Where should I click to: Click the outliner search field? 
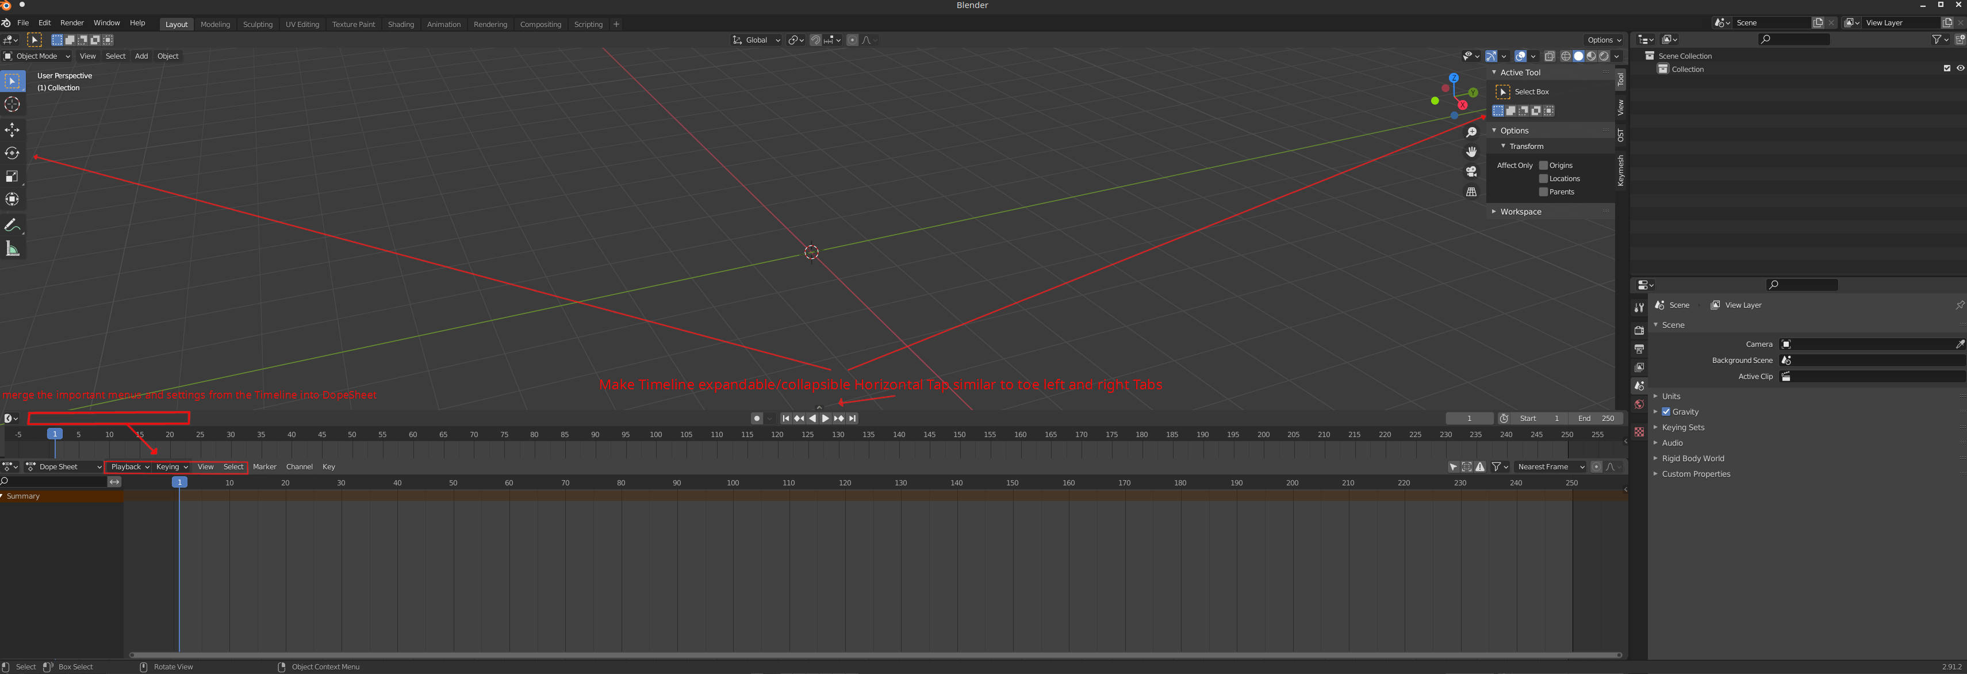click(1795, 39)
